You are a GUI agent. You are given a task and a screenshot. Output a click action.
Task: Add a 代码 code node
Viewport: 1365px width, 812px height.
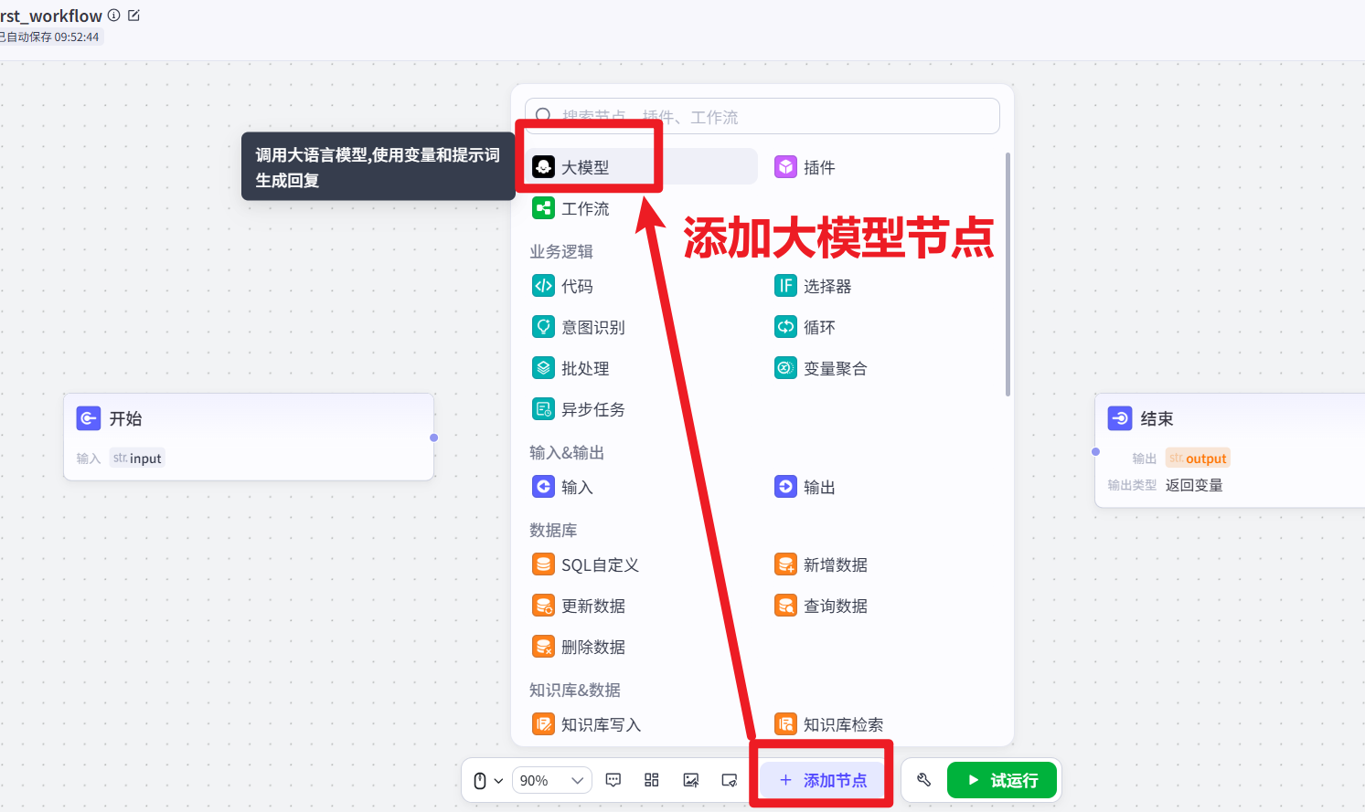(563, 286)
